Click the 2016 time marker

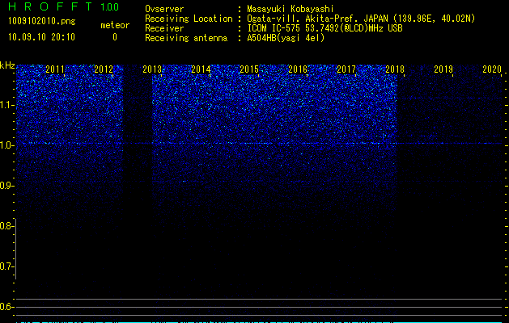(x=298, y=69)
